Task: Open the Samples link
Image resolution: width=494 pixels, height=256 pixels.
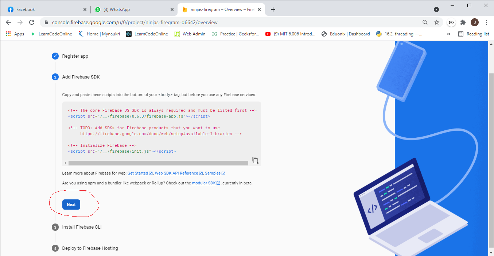Action: tap(215, 173)
